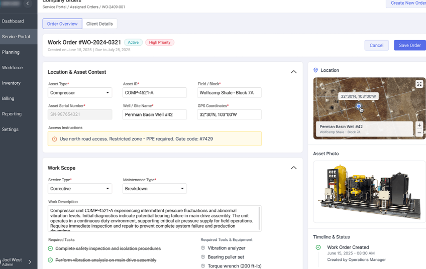
Task: Zoom out on the map
Action: (x=419, y=132)
